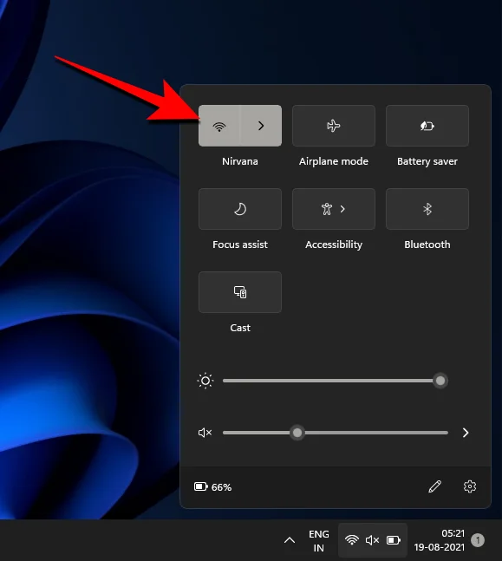
Task: Click the taskbar battery icon
Action: pos(394,540)
